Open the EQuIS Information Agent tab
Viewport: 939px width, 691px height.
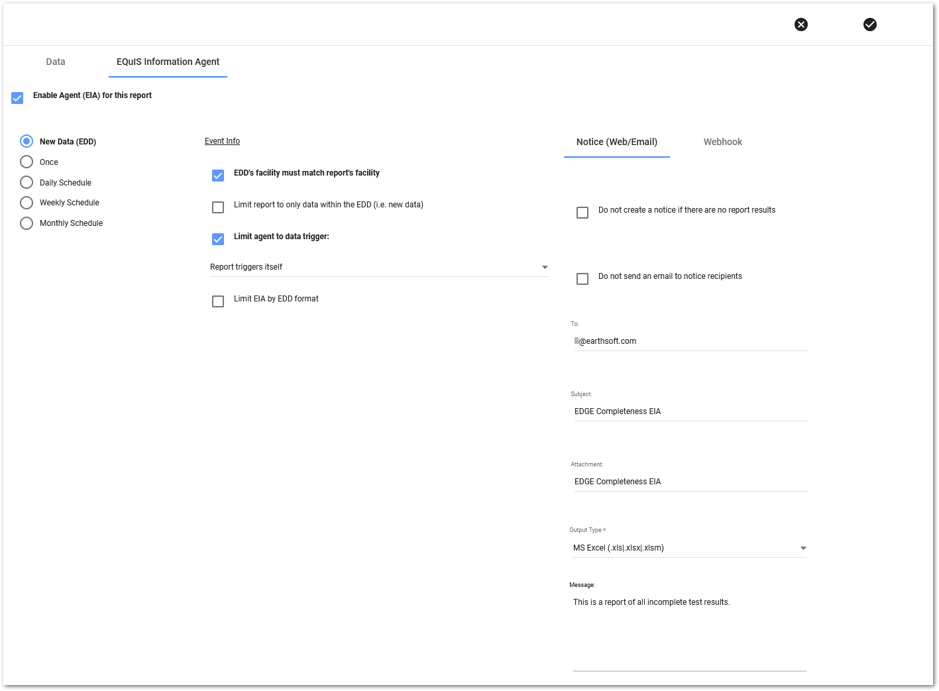pos(168,62)
